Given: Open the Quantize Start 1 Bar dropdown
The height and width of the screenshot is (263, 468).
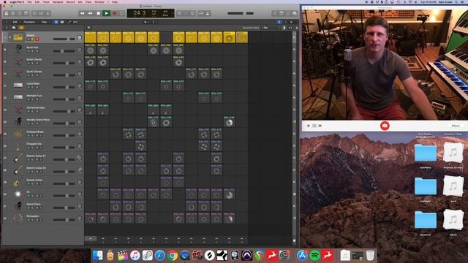Looking at the screenshot, I should click(270, 28).
